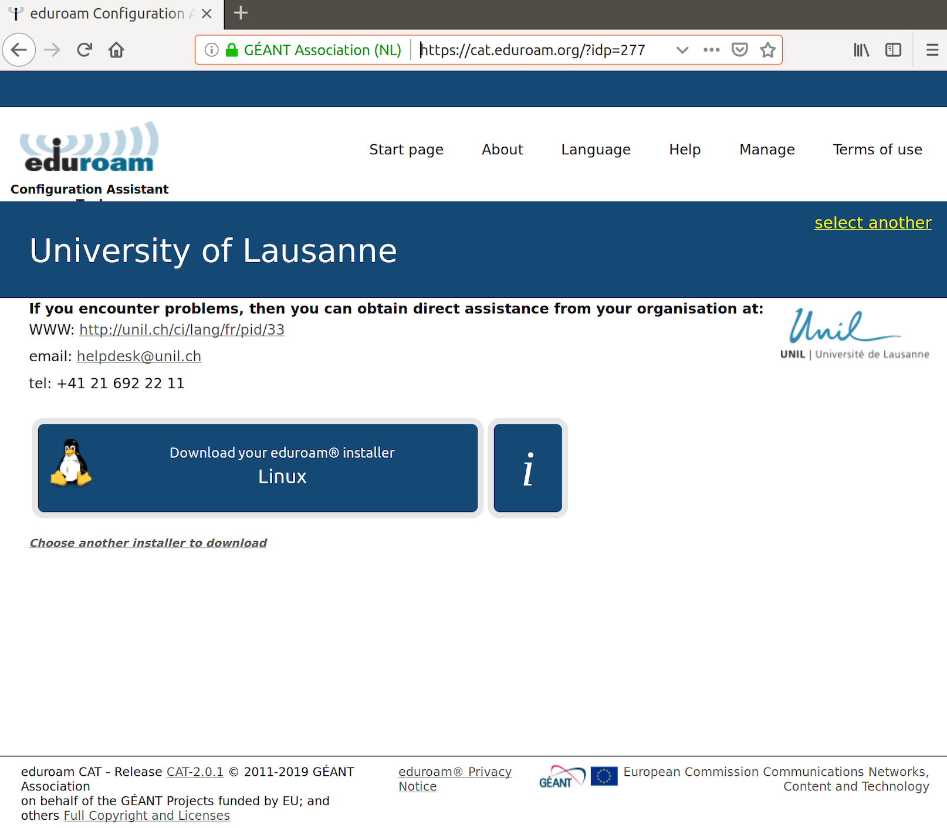947x828 pixels.
Task: Click the site information icon in address bar
Action: pyautogui.click(x=211, y=50)
